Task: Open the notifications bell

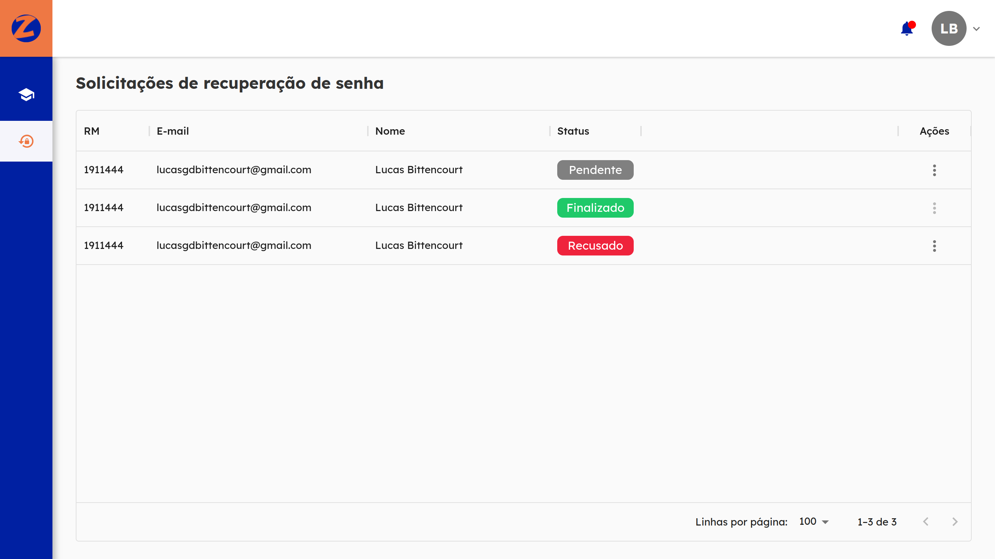Action: point(906,28)
